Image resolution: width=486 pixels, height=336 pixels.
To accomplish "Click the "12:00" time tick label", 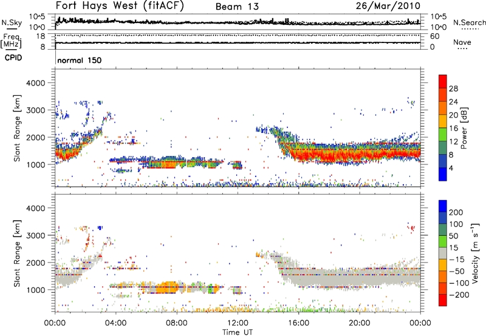I will point(238,323).
